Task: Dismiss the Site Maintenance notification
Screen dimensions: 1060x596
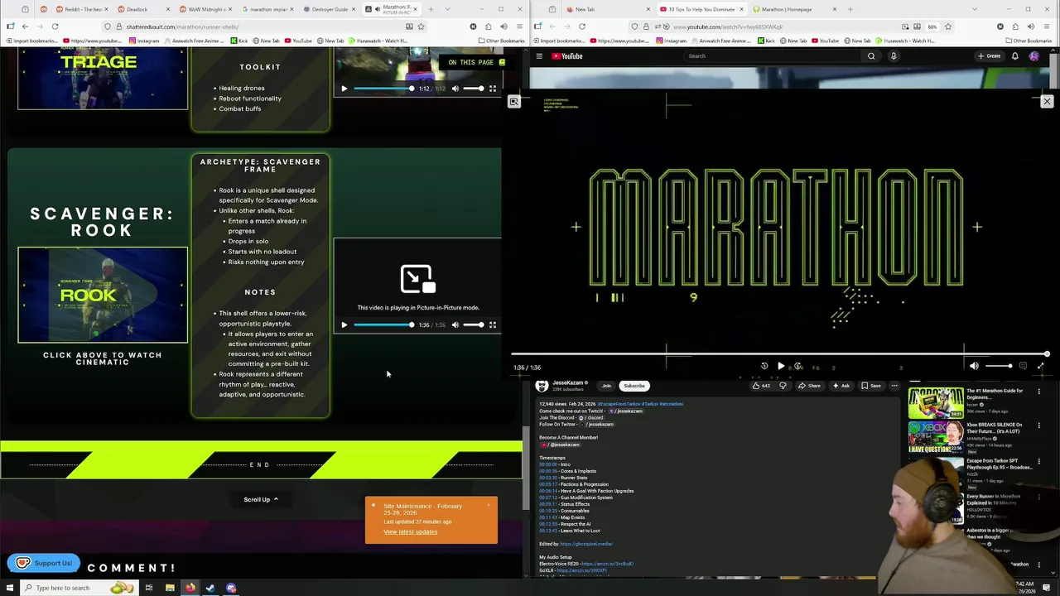Action: [x=489, y=504]
